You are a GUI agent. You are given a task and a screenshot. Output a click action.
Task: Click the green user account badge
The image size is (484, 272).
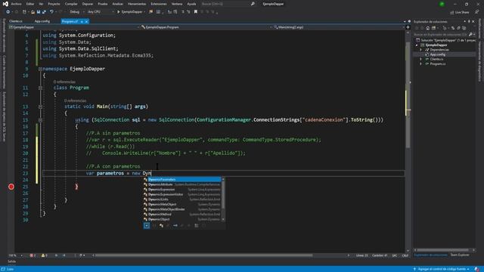click(x=442, y=4)
